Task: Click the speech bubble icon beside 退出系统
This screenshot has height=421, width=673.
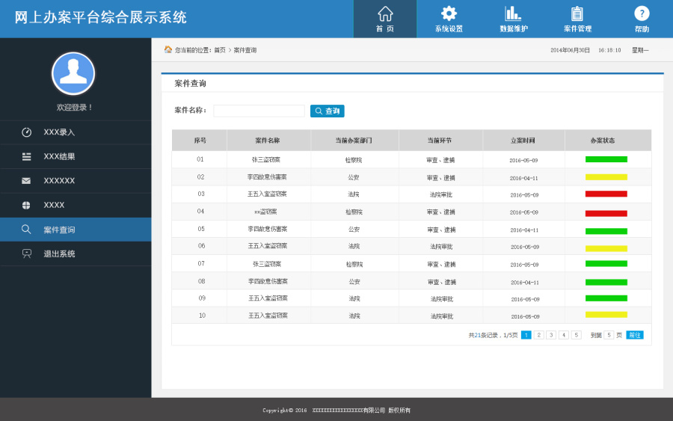Action: (27, 253)
